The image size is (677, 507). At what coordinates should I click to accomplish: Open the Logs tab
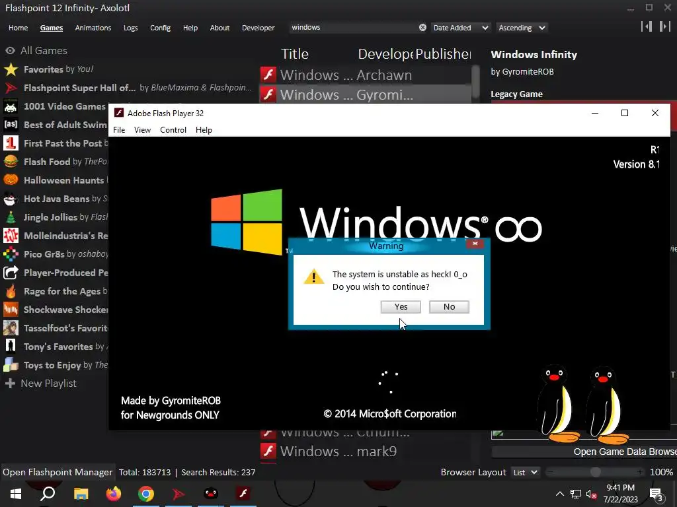(130, 28)
